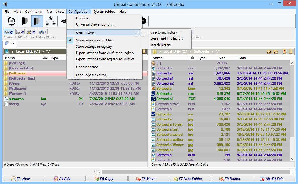Click the C: tab in left panel
Screen dimensions: 298x184
pos(10,44)
